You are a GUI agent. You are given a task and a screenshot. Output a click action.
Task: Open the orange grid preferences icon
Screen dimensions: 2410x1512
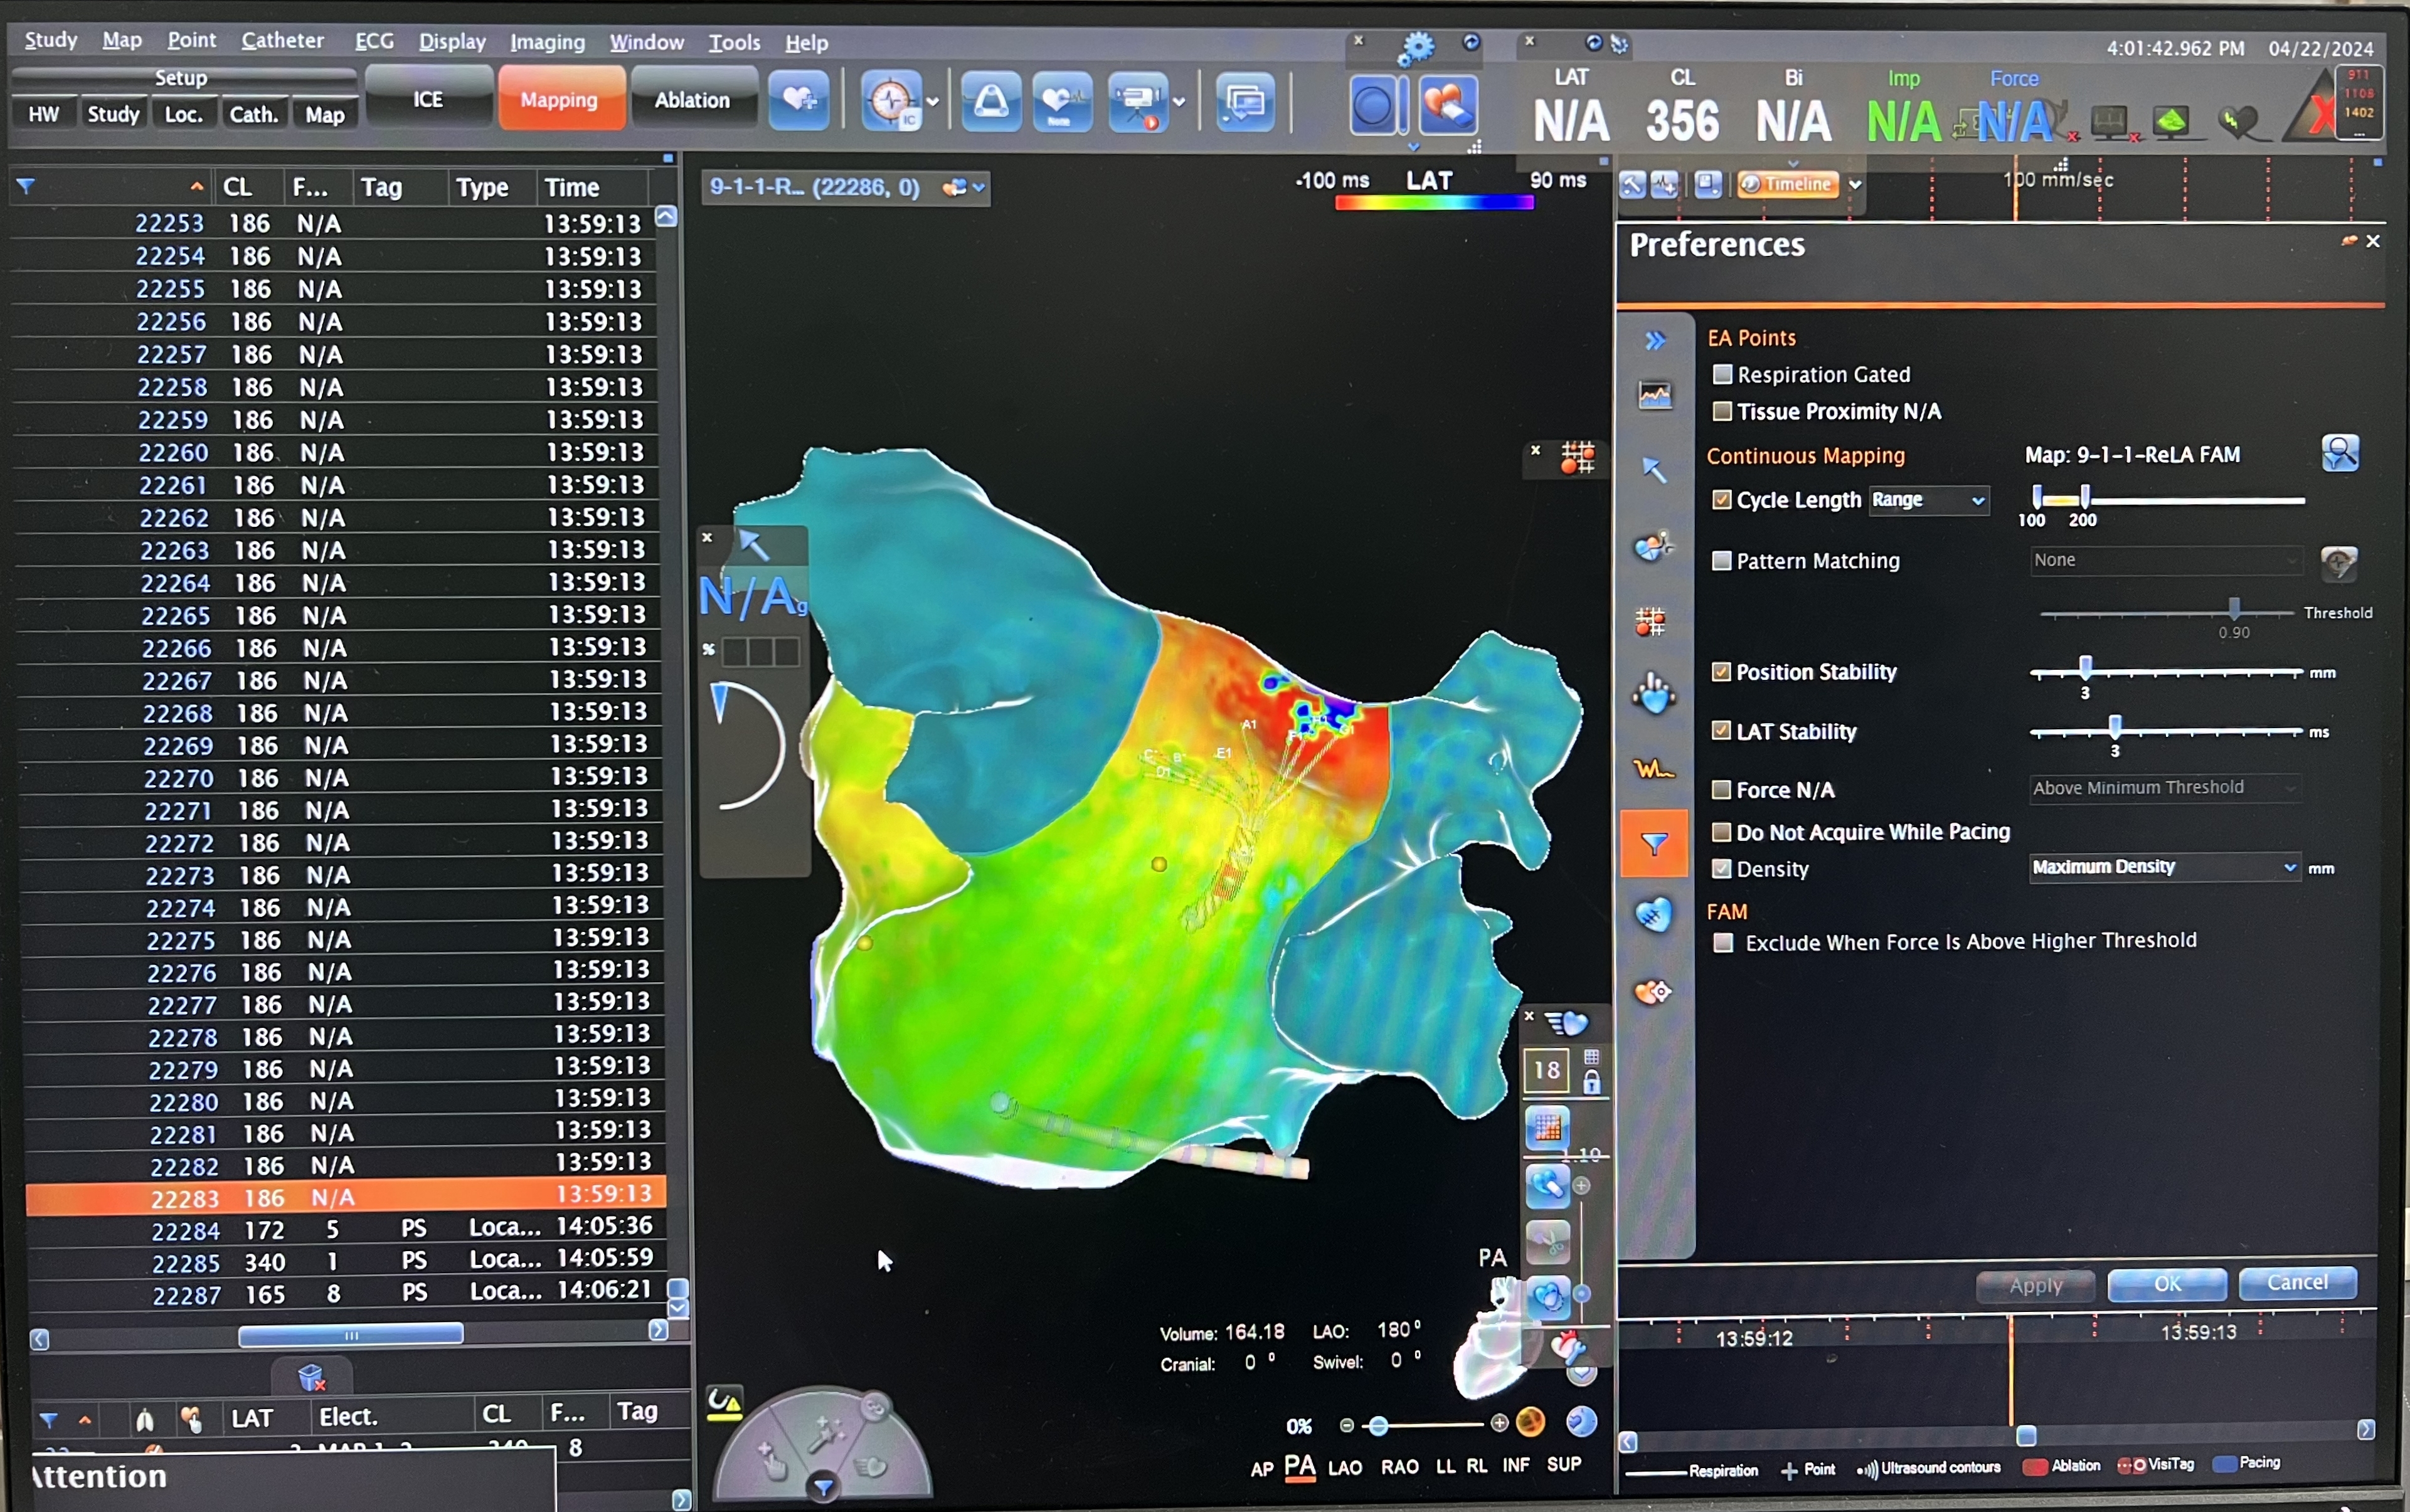point(1651,621)
